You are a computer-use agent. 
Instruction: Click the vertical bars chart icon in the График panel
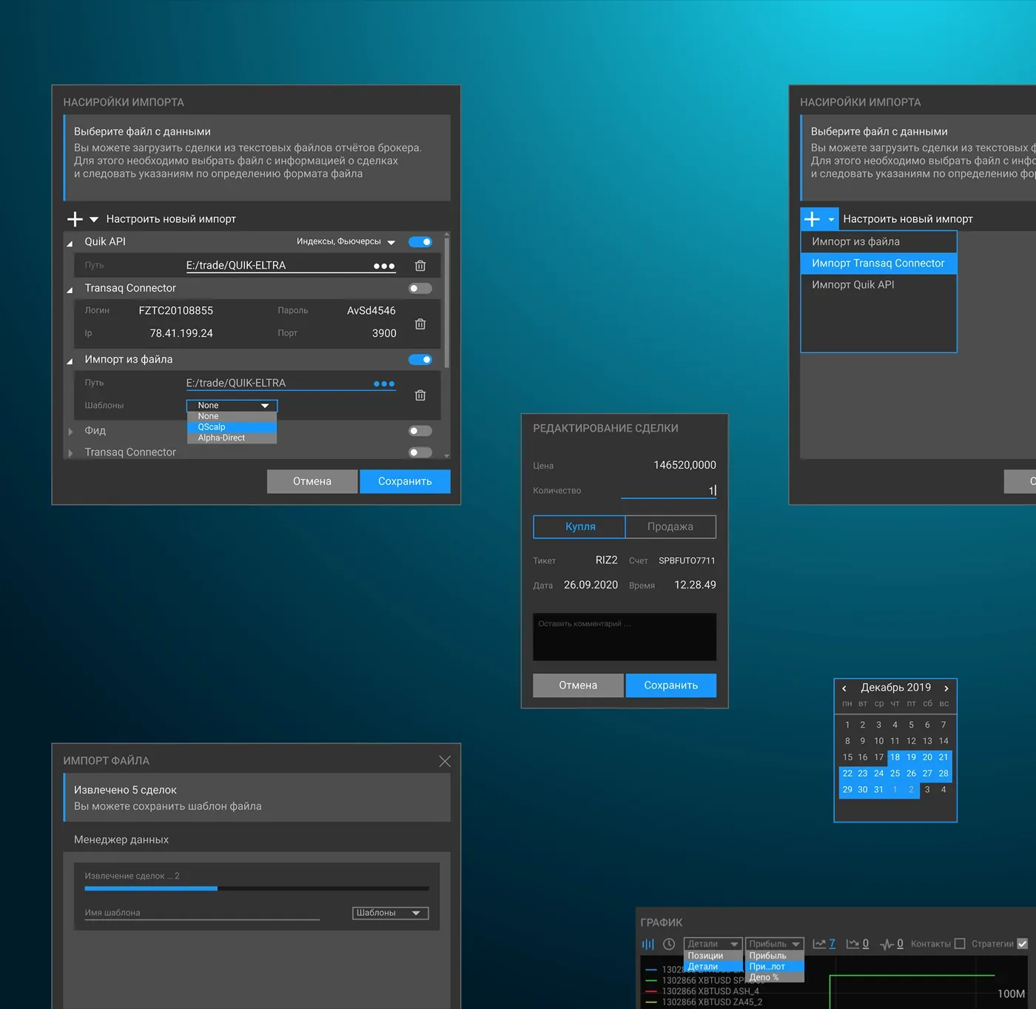coord(648,944)
